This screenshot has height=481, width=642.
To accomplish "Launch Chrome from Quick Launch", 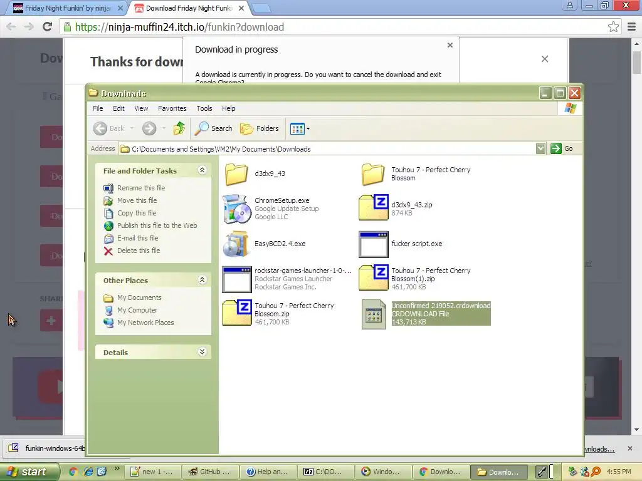I will tap(73, 472).
